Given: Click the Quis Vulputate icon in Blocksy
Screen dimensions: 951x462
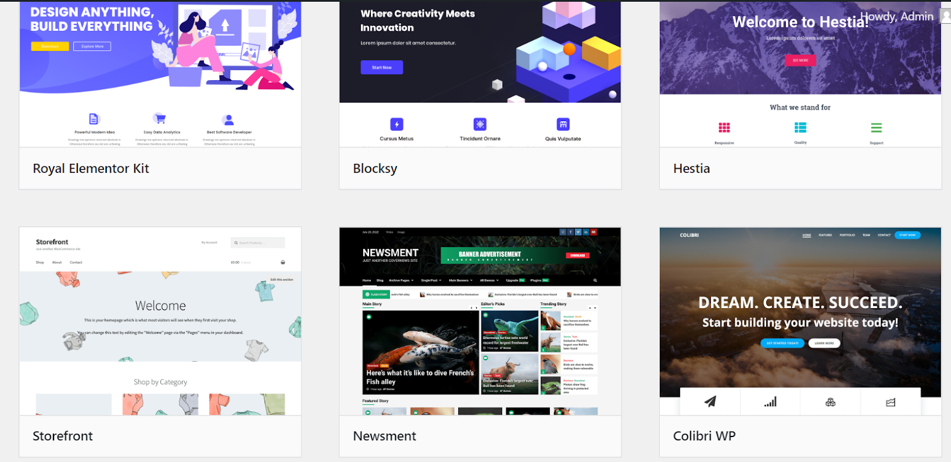Looking at the screenshot, I should pos(563,124).
